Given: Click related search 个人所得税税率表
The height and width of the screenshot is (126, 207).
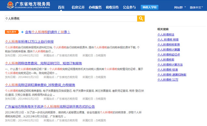Looking at the screenshot, I should pos(169,45).
